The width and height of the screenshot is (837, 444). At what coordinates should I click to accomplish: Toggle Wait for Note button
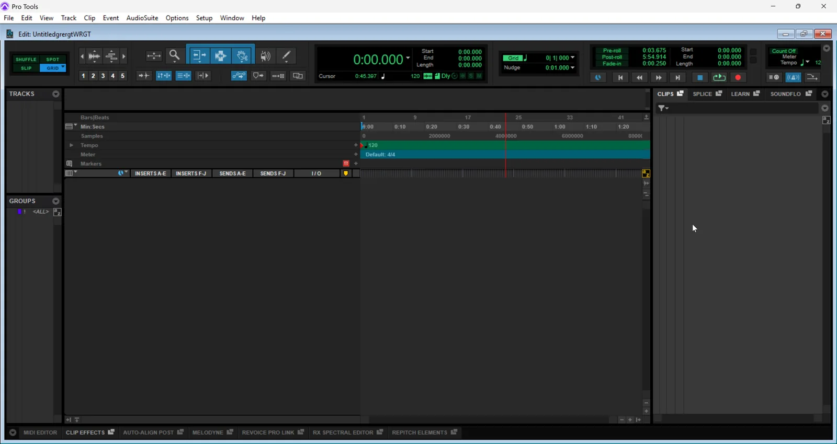pos(774,77)
